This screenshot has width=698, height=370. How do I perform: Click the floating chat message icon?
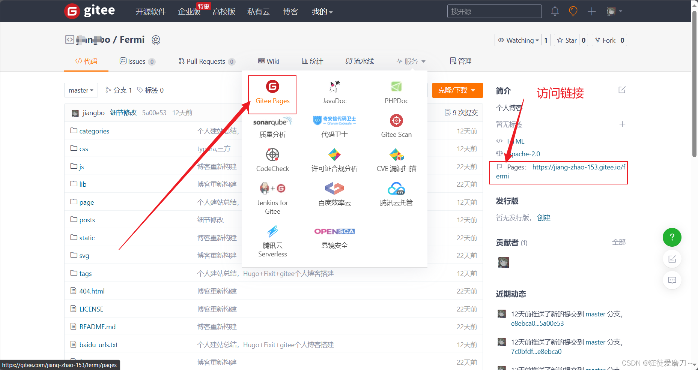tap(672, 280)
